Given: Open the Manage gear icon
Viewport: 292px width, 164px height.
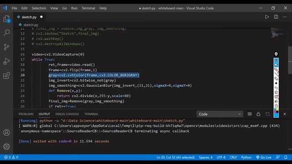Looking at the screenshot, I should [x=6, y=147].
